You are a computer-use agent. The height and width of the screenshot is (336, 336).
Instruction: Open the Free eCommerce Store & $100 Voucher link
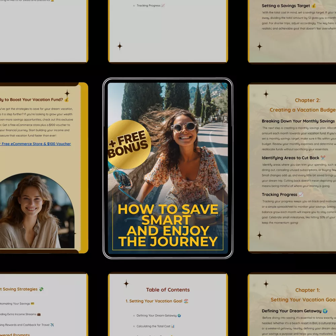point(35,144)
